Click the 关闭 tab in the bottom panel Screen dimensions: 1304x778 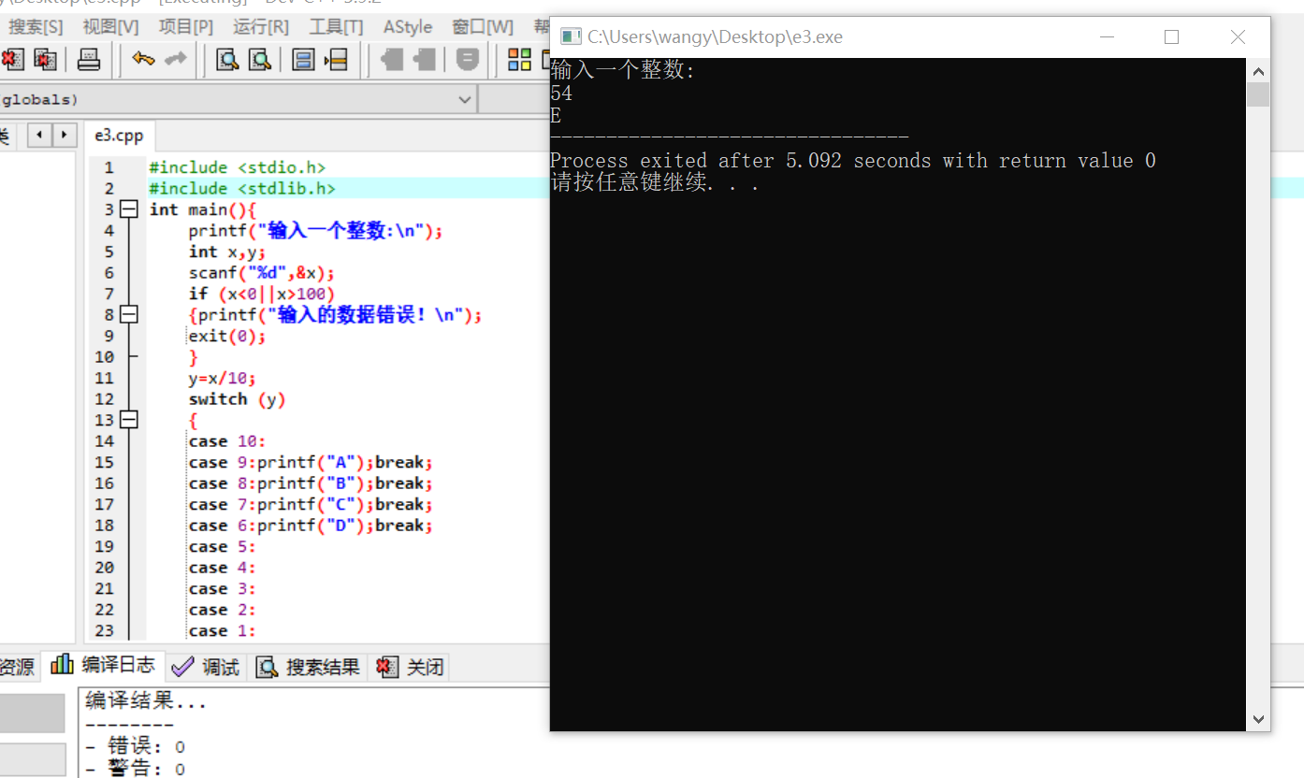click(x=410, y=667)
